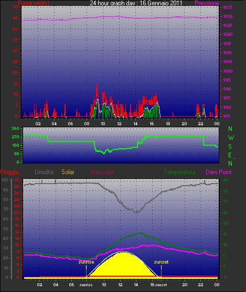This screenshot has height=292, width=246.
Task: Click the W compass letter
Action: pyautogui.click(x=231, y=138)
